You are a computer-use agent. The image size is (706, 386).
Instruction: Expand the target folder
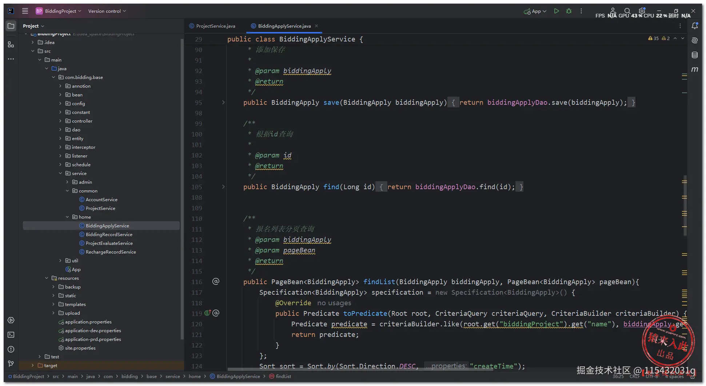coord(33,365)
